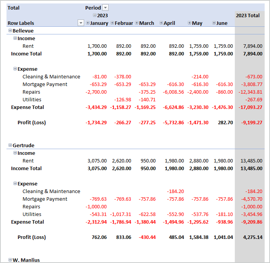This screenshot has width=270, height=263.
Task: Expand the May column group
Action: 190,23
